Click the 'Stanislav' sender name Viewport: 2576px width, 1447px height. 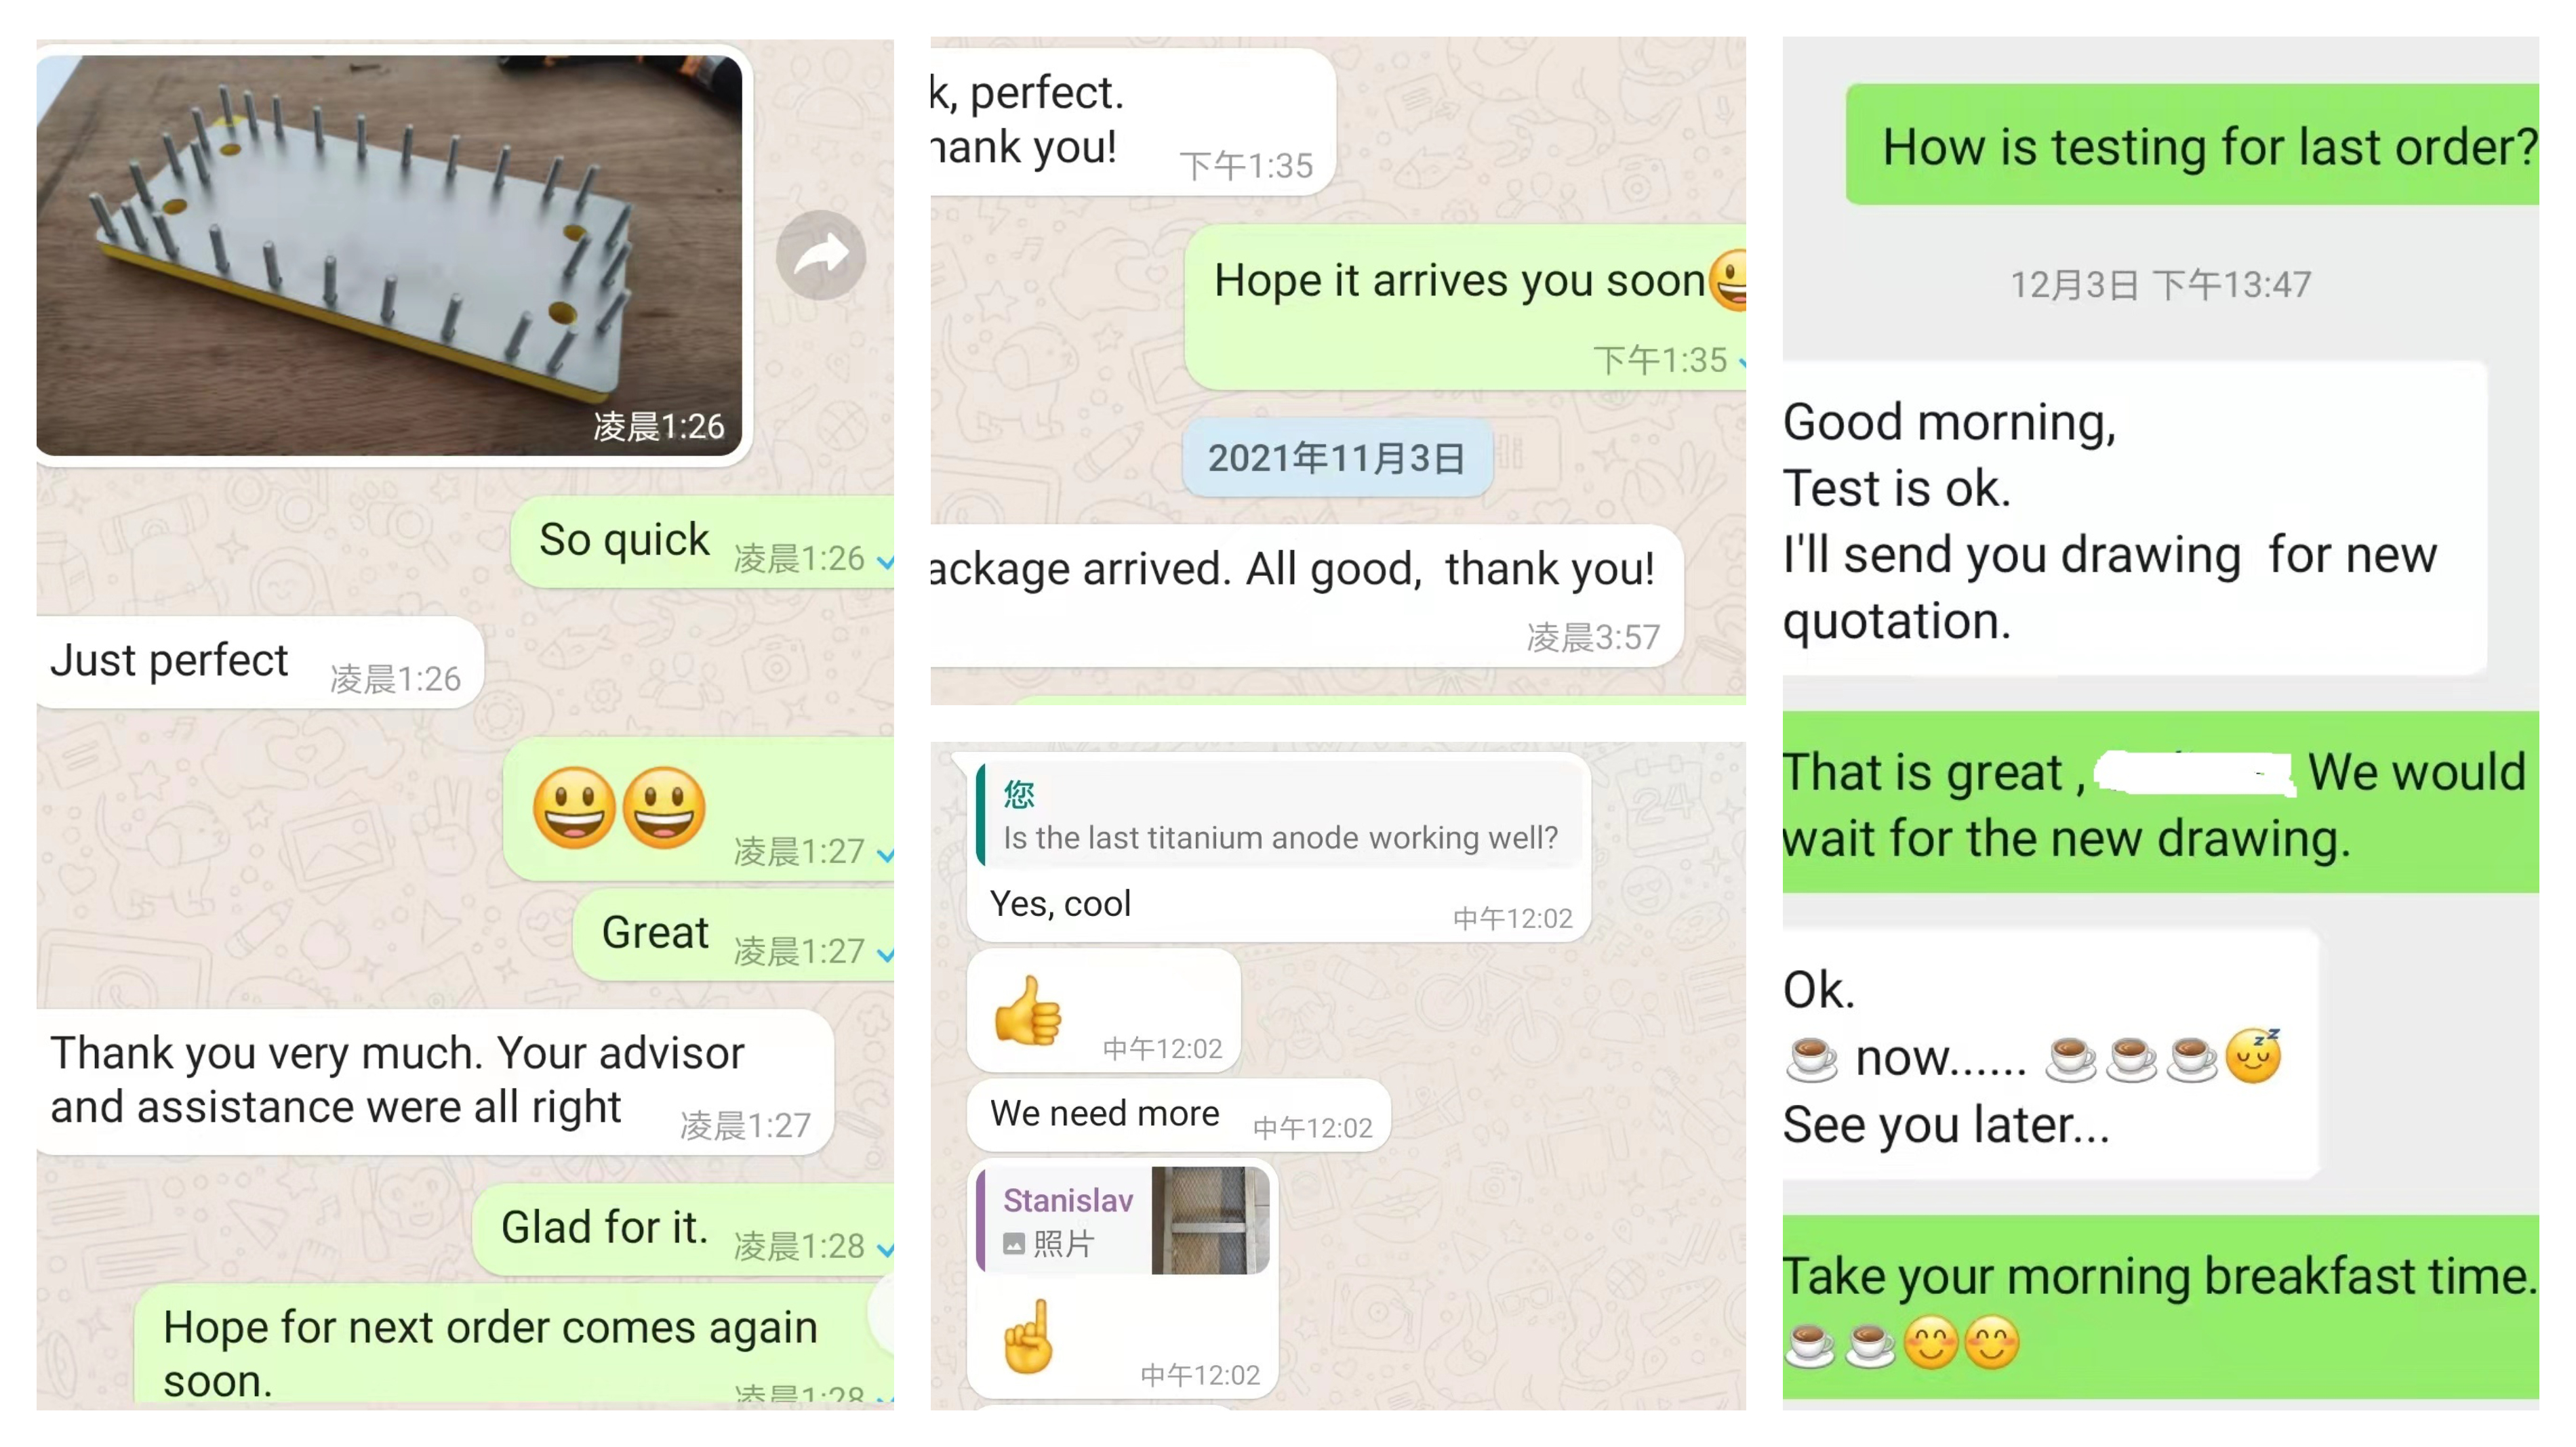coord(1068,1199)
